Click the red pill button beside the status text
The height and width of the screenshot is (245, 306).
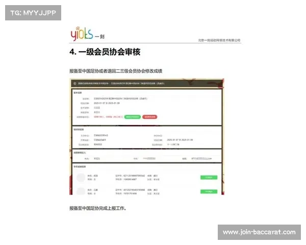(149, 117)
